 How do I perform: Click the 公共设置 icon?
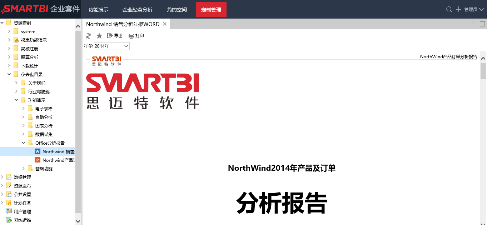coord(9,194)
